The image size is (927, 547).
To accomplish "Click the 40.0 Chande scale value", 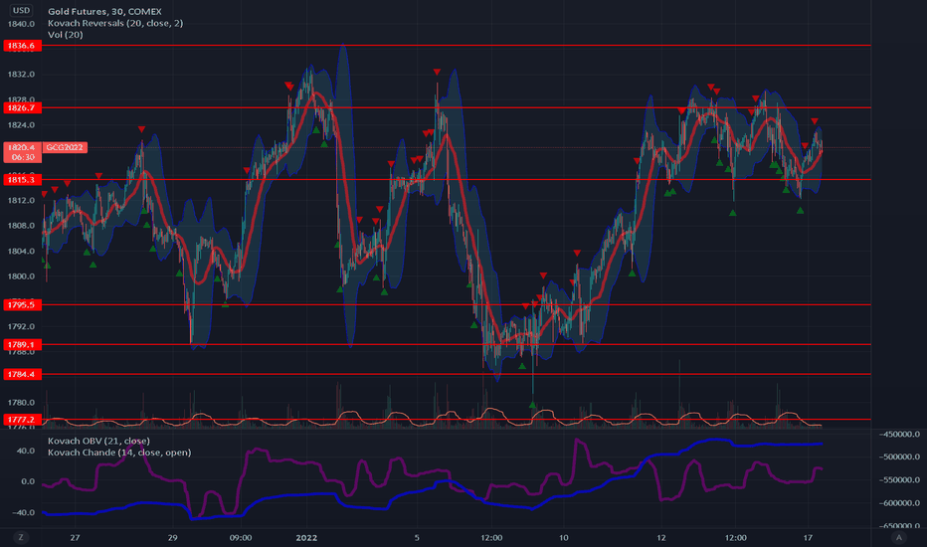I will (x=26, y=451).
